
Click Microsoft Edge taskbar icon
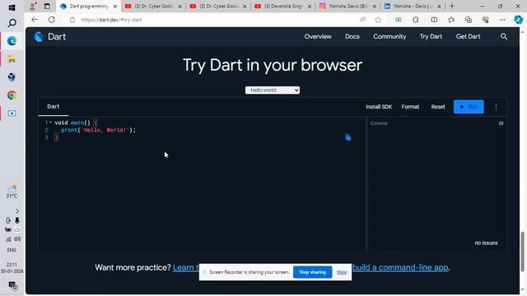[x=12, y=41]
